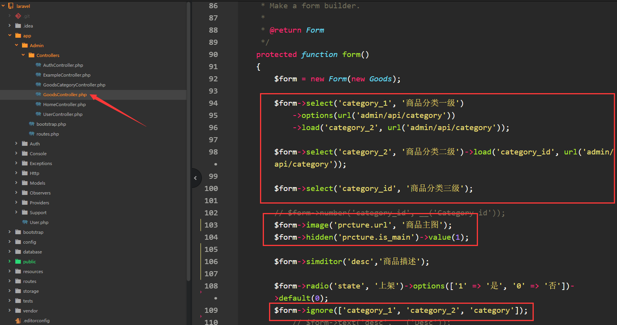
Task: Click the simditor('desc' code line
Action: click(x=352, y=262)
